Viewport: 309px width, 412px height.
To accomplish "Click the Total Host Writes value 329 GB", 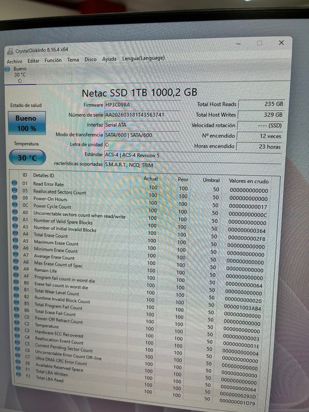I will (x=260, y=114).
